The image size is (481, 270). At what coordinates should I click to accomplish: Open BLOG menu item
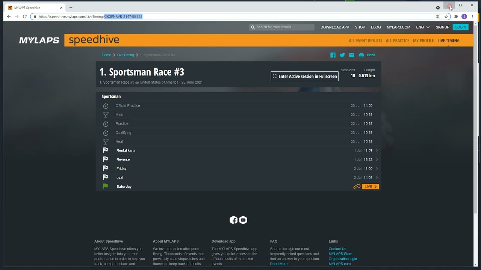[x=376, y=27]
